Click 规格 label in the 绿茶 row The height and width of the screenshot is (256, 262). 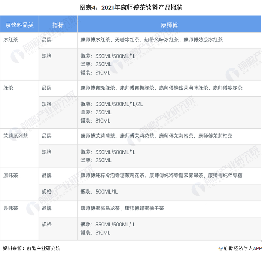pos(47,104)
